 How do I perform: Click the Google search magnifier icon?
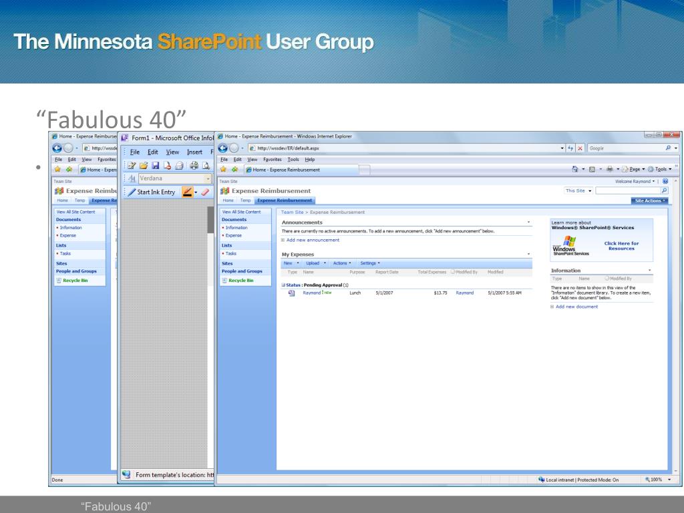[x=668, y=148]
